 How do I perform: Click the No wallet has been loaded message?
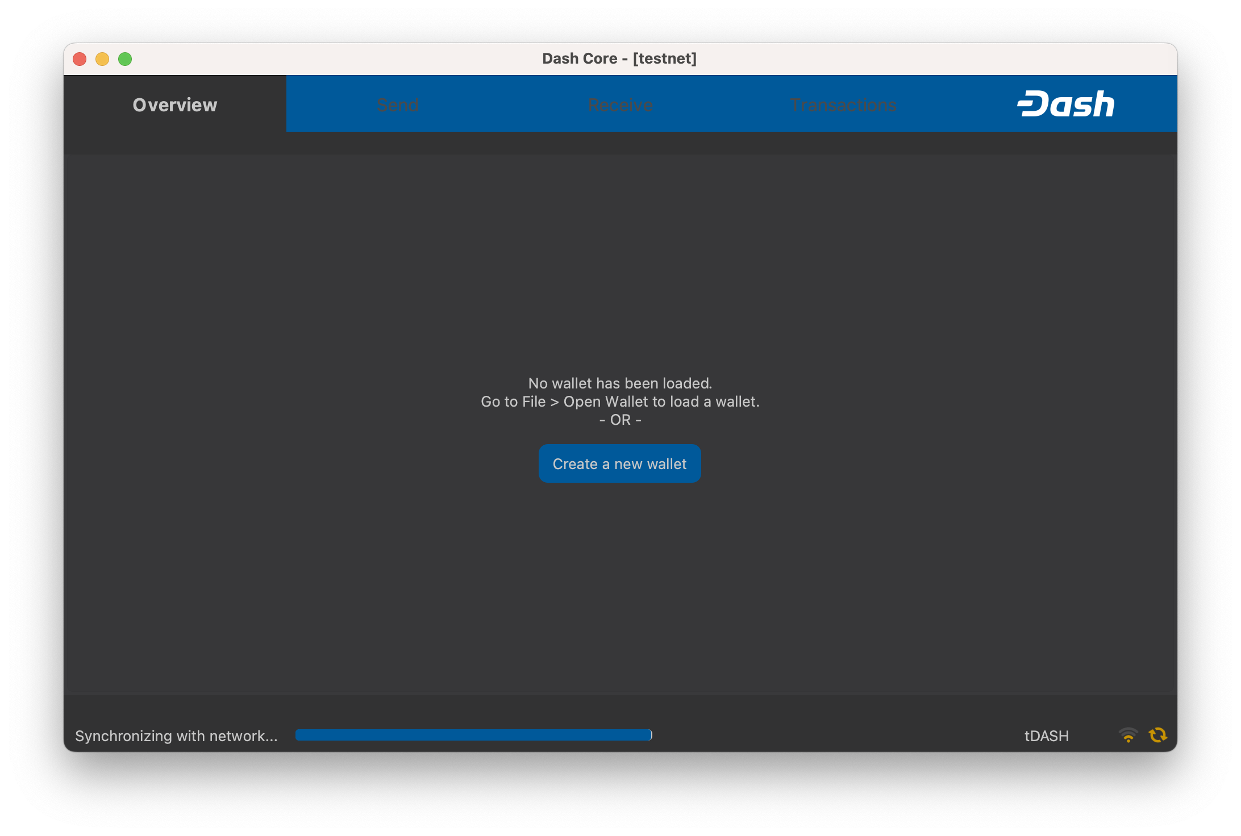coord(620,383)
